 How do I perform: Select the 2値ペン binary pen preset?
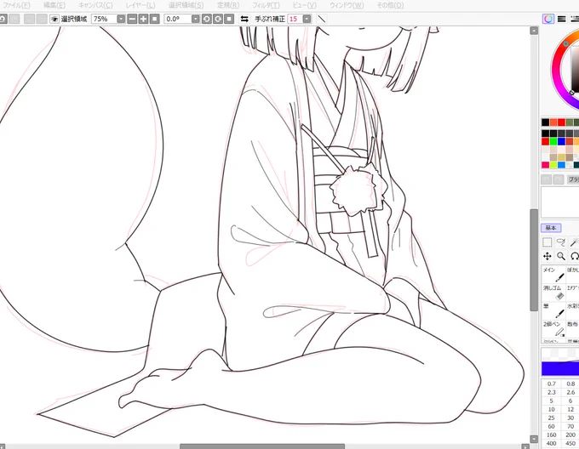click(x=554, y=328)
